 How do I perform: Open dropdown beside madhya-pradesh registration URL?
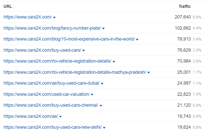tap(149, 72)
